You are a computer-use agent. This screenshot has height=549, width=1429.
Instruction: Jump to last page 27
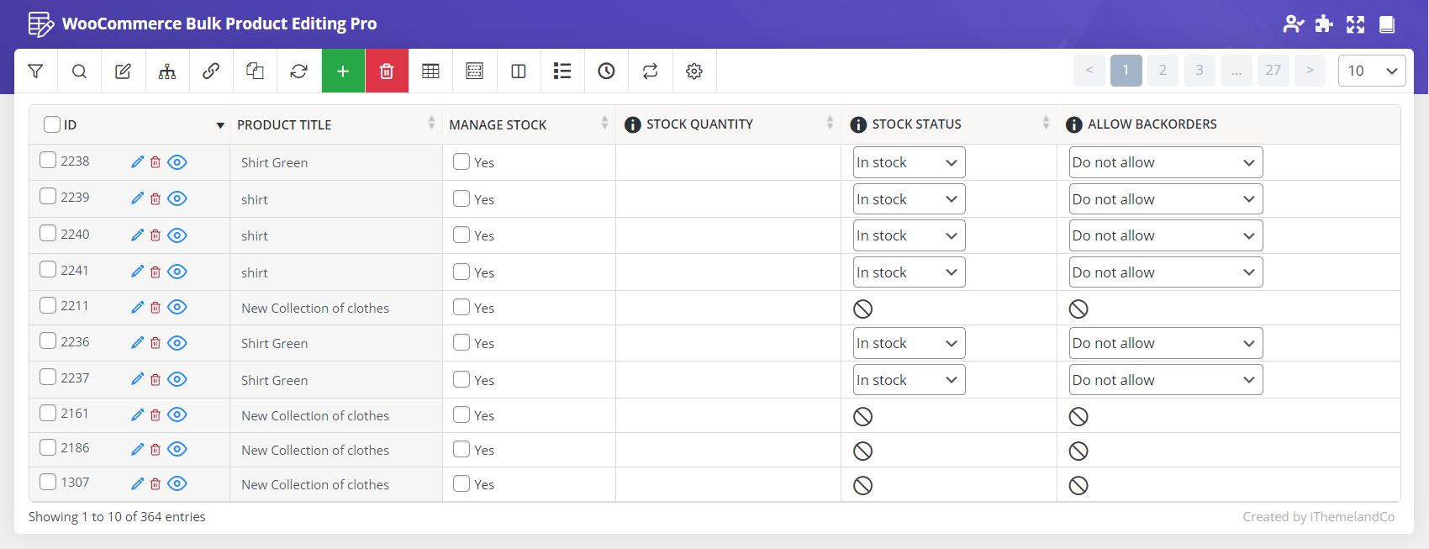pos(1273,71)
